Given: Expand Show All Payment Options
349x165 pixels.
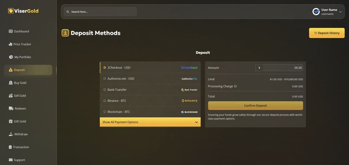Looking at the screenshot, I should tap(150, 122).
